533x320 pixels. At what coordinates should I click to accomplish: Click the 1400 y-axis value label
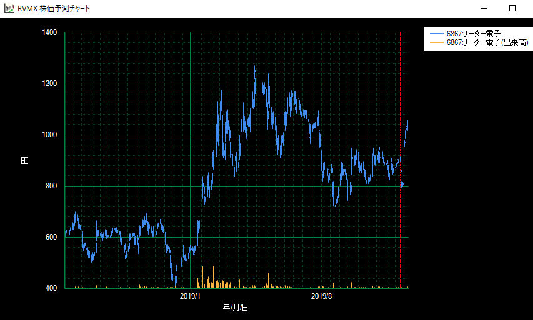point(50,32)
